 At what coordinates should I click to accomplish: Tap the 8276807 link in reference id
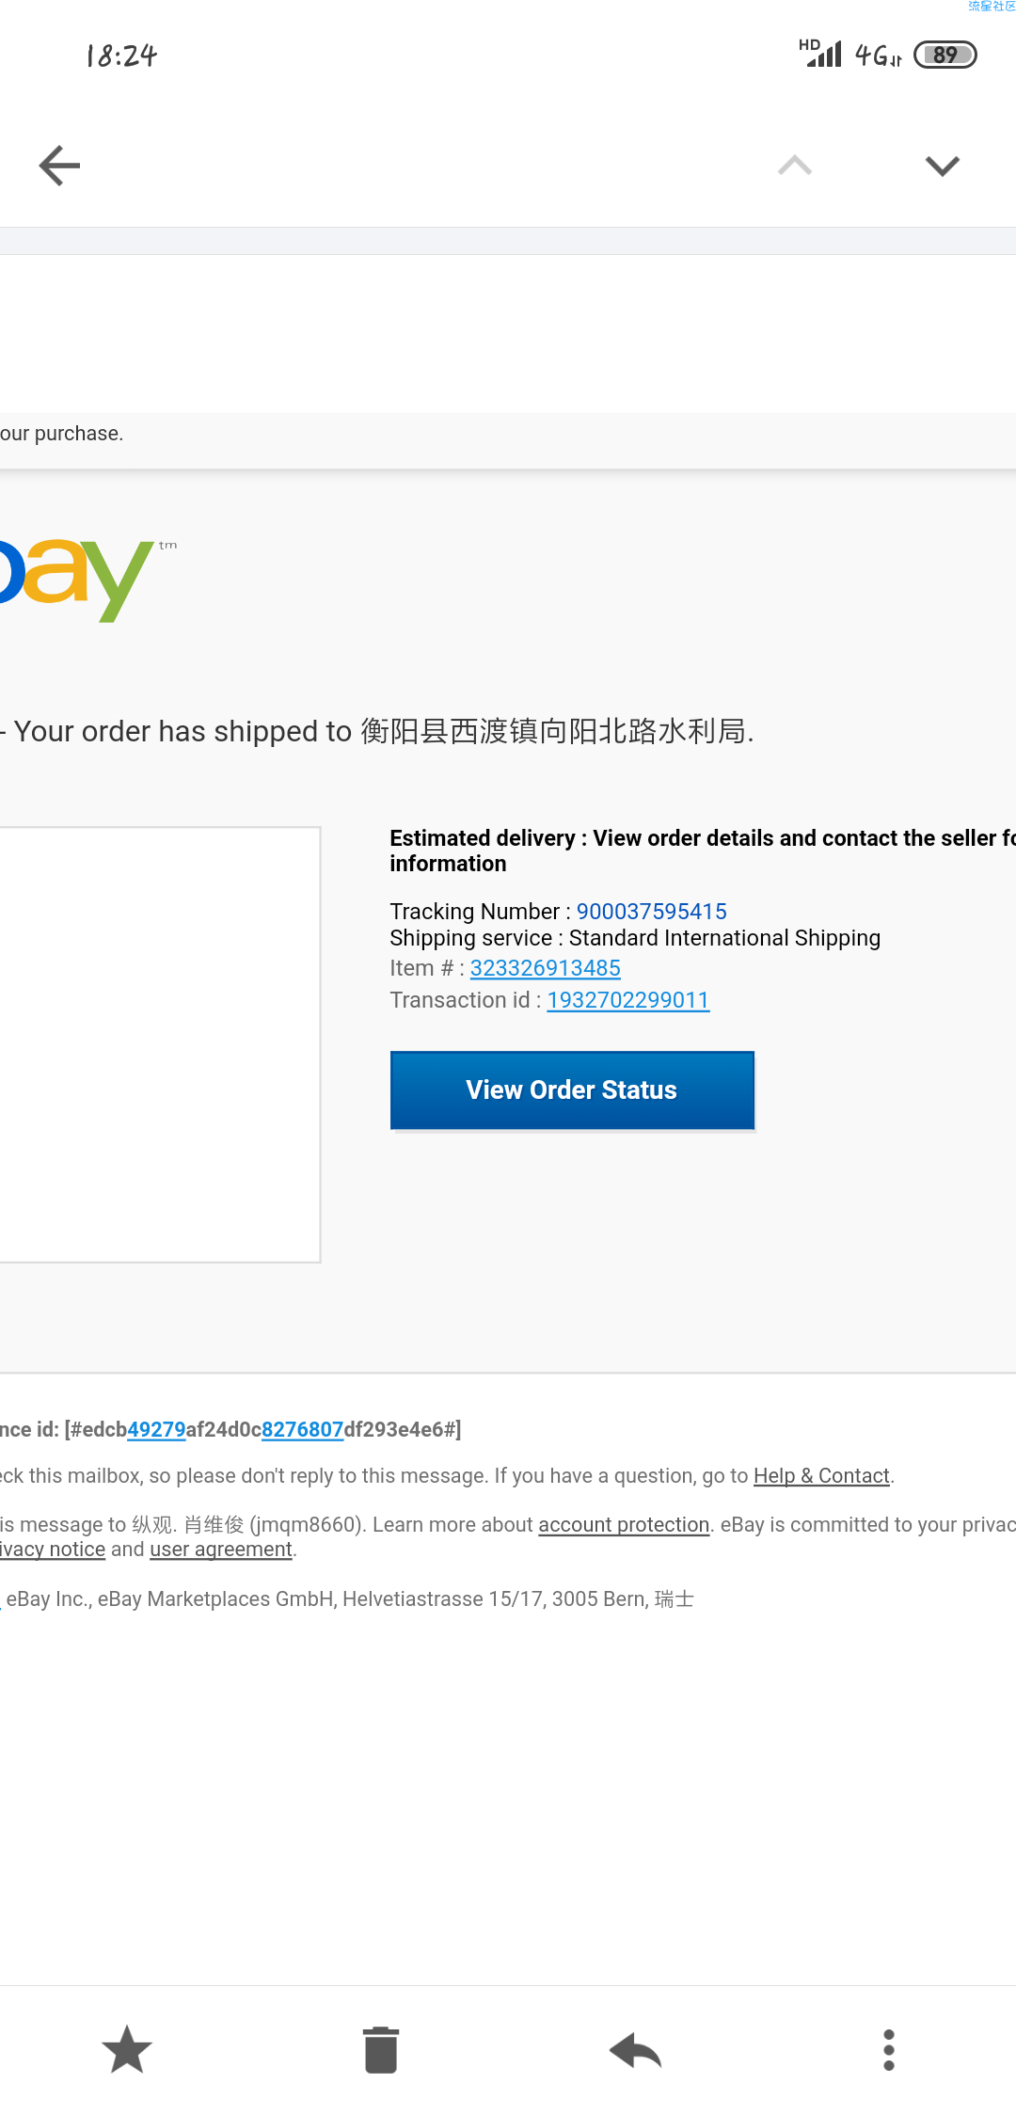[302, 1429]
